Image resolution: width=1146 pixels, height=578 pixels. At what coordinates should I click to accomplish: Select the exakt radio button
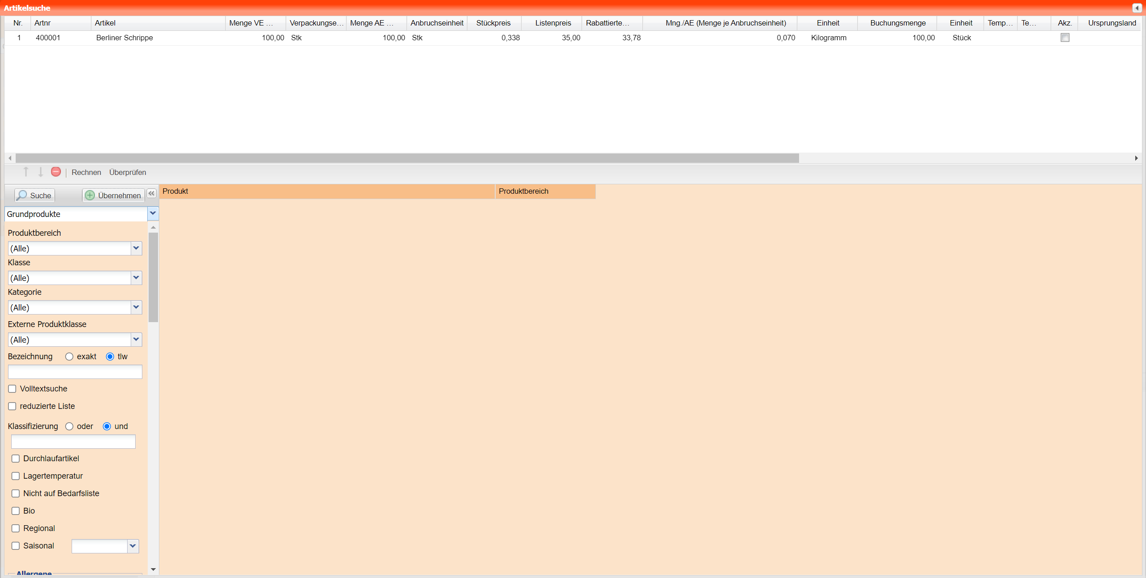[x=69, y=357]
